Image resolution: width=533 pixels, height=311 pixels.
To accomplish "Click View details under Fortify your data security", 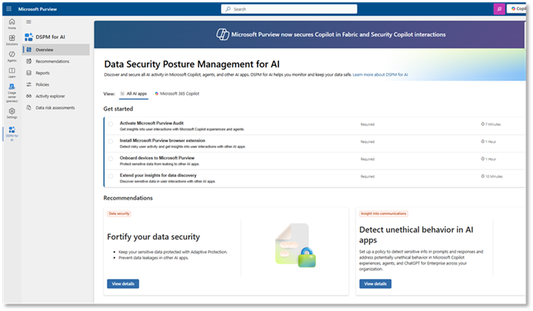I will click(x=123, y=284).
